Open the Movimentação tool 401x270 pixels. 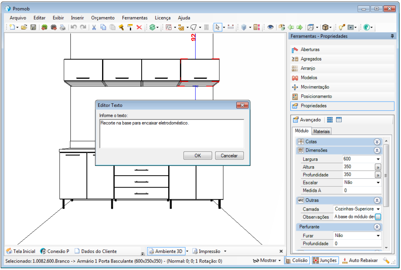[342, 87]
